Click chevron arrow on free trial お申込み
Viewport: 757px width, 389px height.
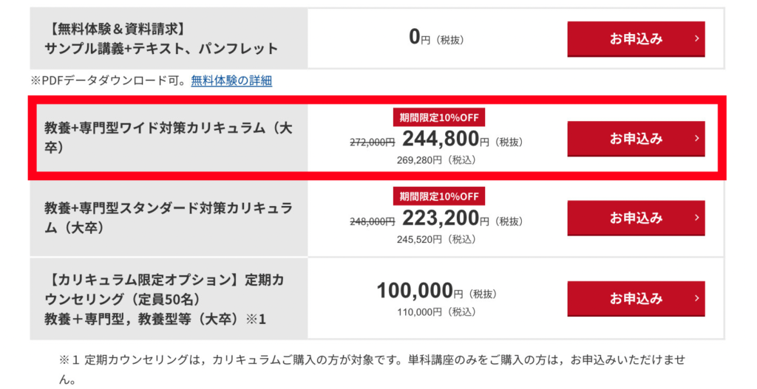pyautogui.click(x=696, y=38)
